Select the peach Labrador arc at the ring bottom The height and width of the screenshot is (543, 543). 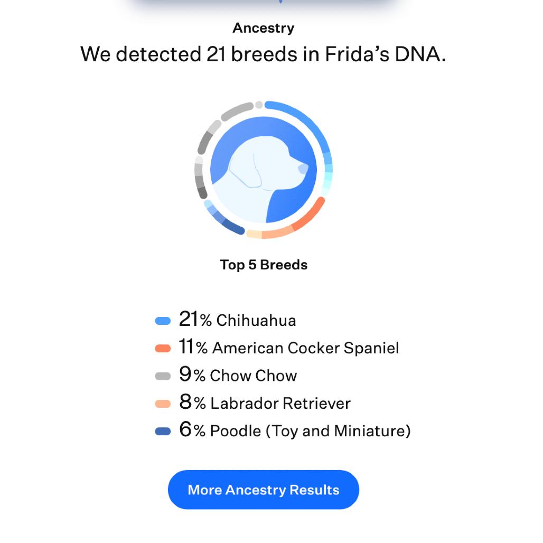(x=277, y=233)
